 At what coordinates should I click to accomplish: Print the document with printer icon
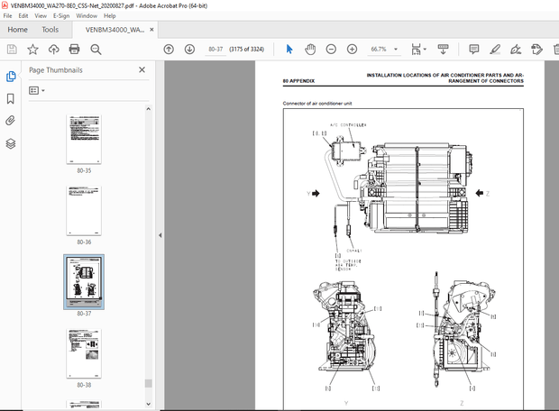pyautogui.click(x=75, y=50)
